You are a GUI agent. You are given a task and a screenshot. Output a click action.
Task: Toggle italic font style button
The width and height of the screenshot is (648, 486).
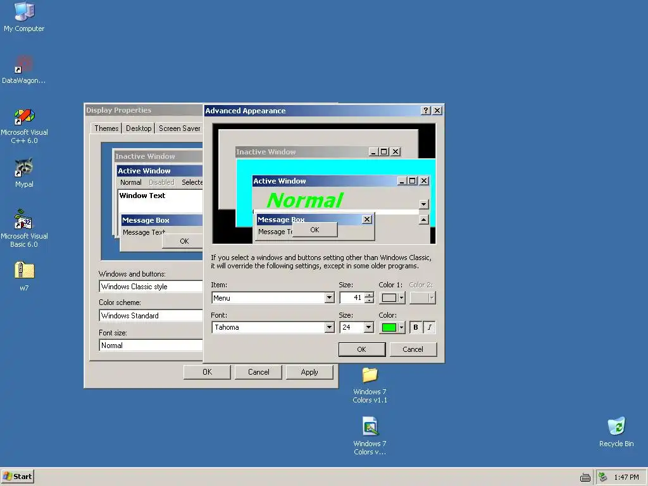[x=430, y=327]
